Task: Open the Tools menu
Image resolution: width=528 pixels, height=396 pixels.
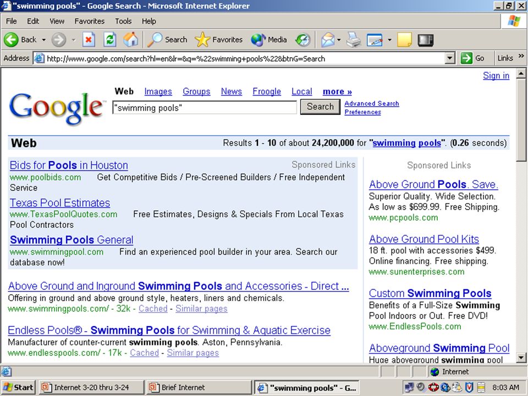Action: (123, 21)
